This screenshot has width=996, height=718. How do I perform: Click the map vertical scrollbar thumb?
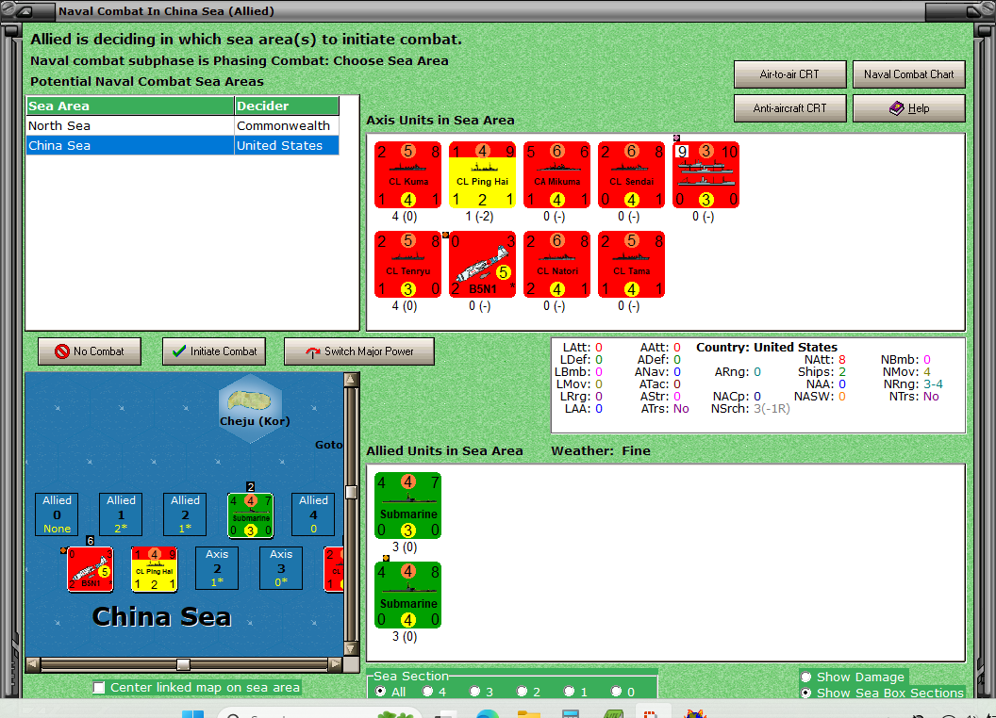pos(351,493)
